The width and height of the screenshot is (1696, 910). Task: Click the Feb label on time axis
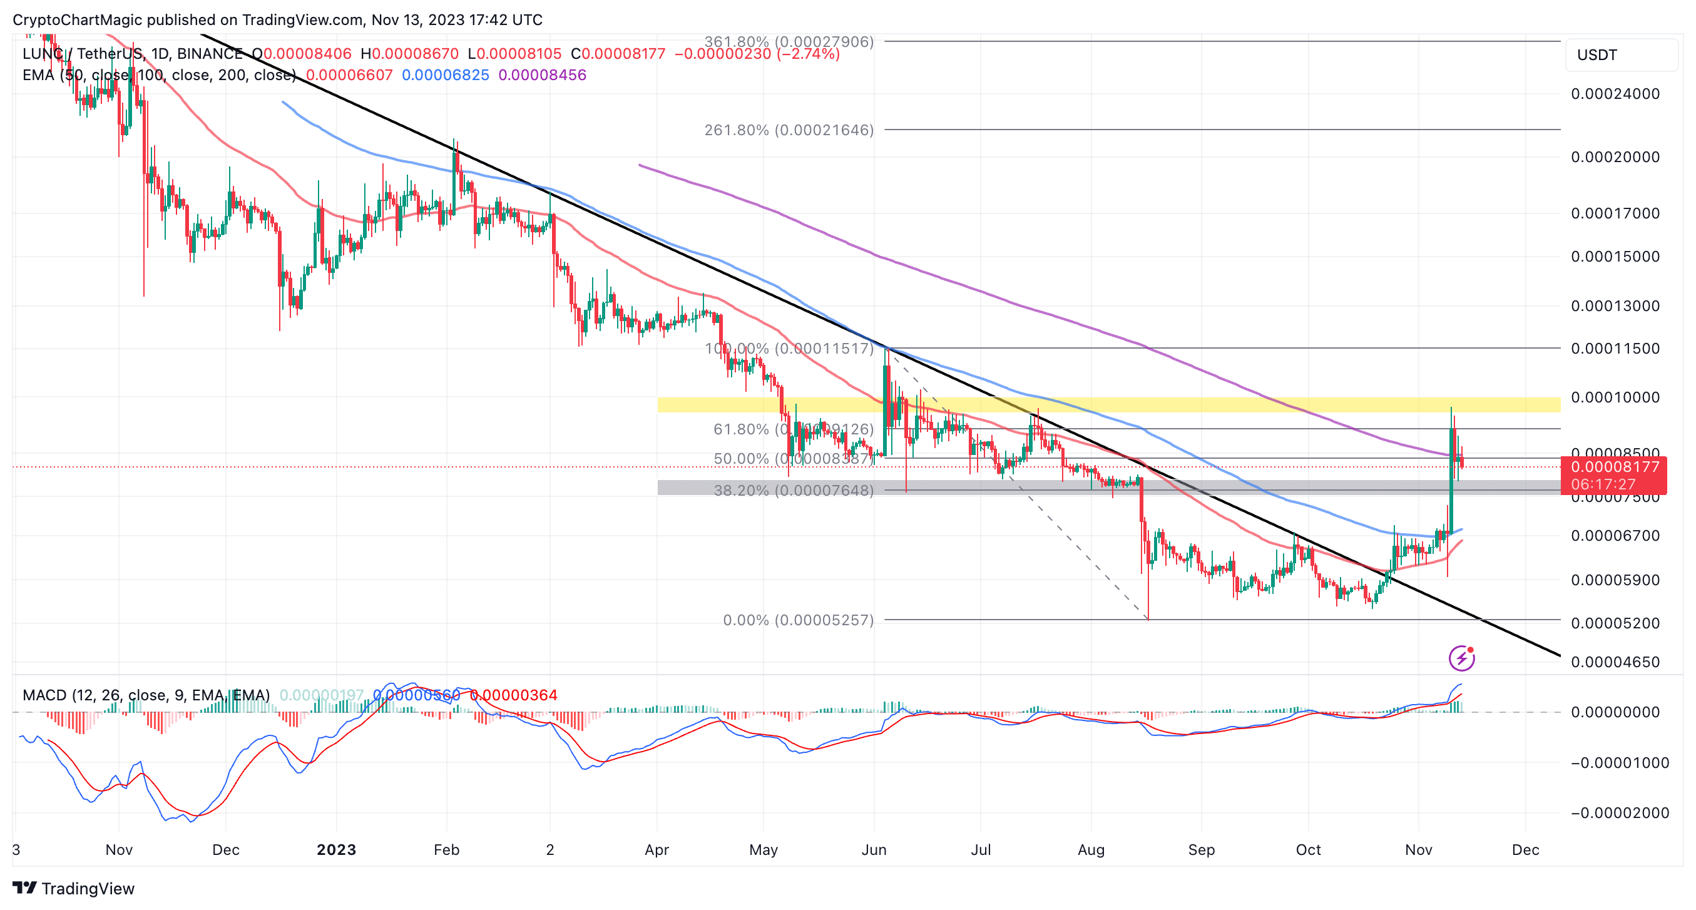(446, 849)
